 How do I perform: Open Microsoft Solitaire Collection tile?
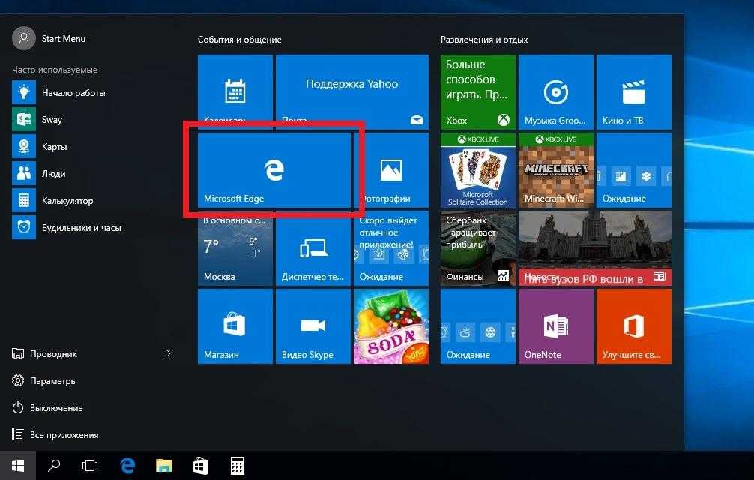(477, 170)
